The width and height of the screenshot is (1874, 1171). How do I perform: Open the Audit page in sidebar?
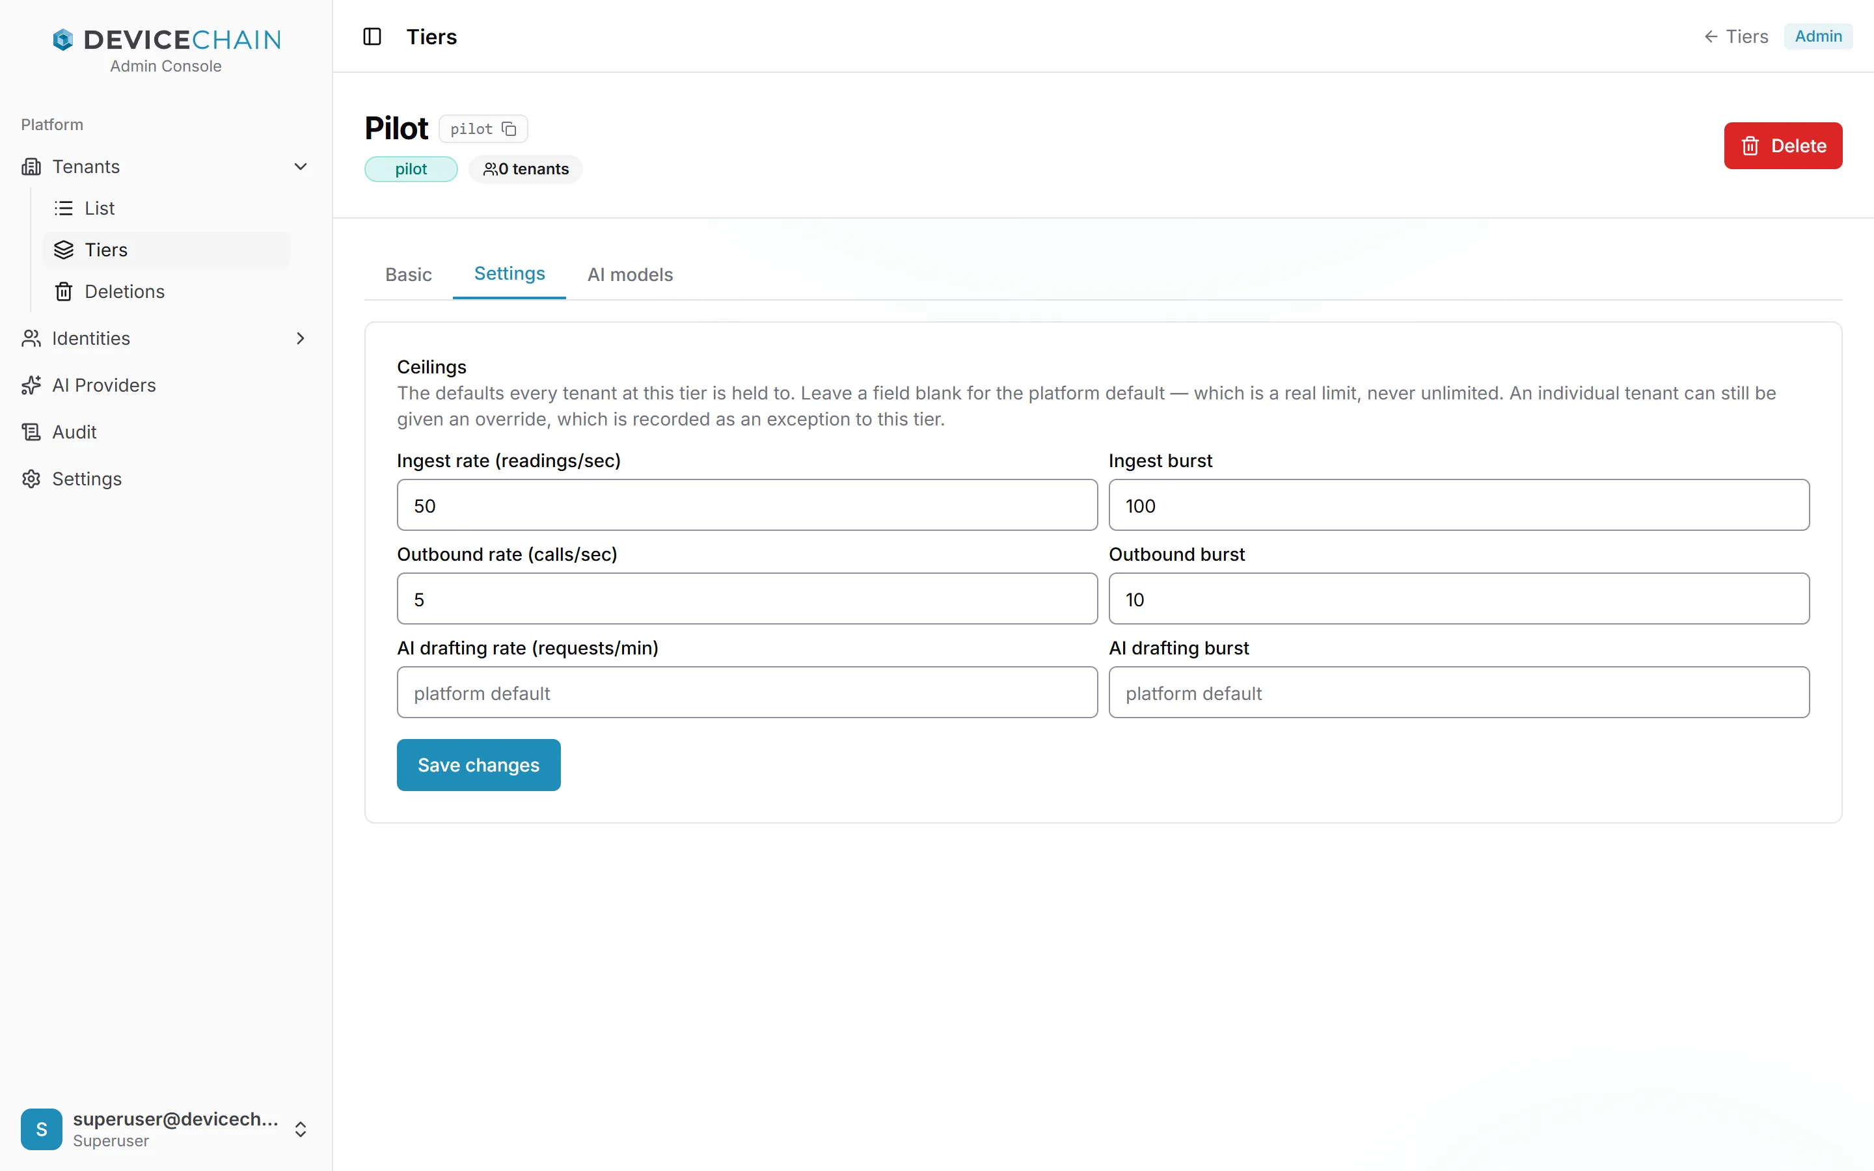(166, 432)
